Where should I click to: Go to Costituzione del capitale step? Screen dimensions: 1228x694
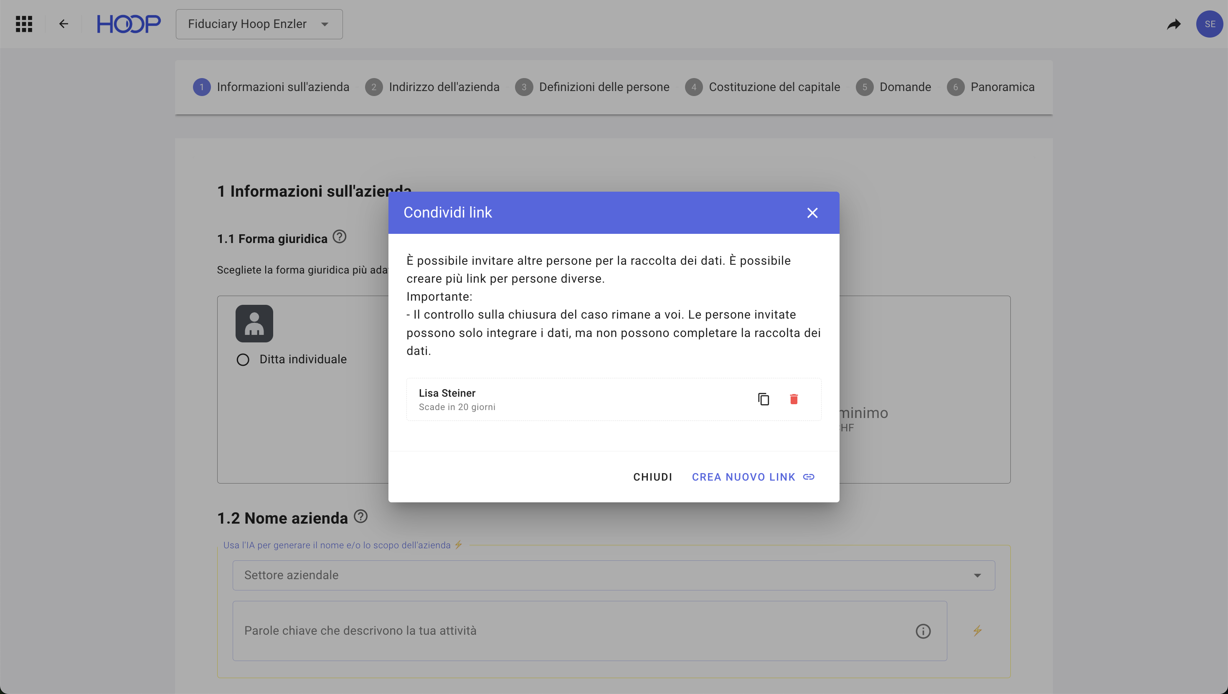(774, 87)
